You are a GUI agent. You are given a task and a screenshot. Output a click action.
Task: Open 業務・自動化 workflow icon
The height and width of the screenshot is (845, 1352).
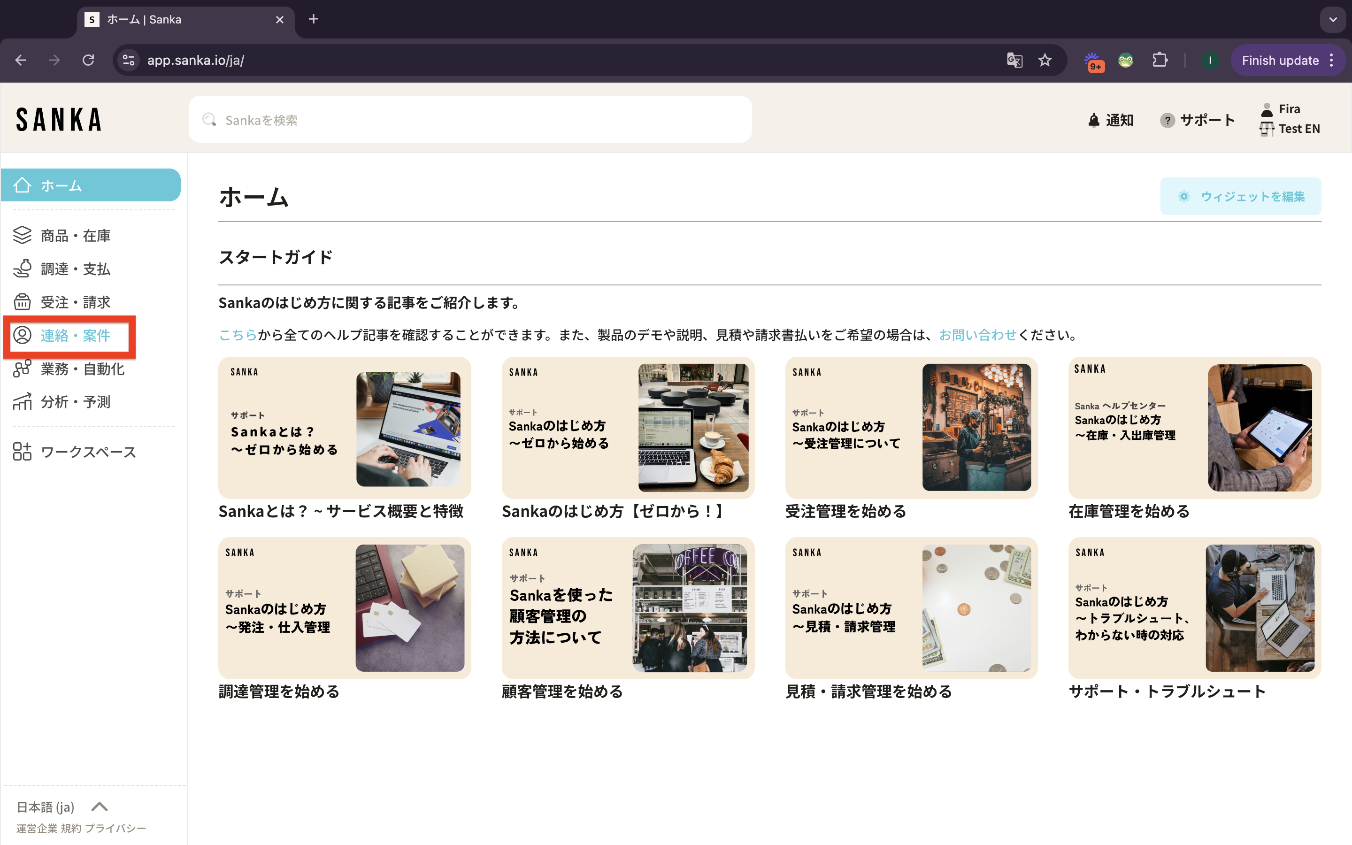(23, 369)
